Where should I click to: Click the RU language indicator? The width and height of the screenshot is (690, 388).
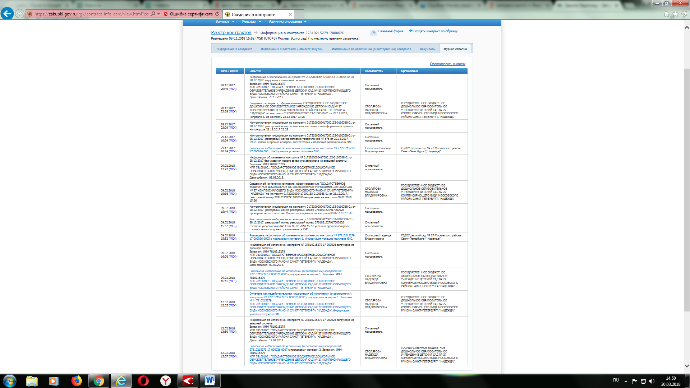tap(616, 380)
